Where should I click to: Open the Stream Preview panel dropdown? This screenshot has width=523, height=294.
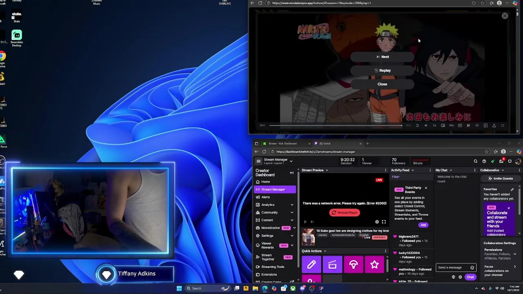click(327, 170)
